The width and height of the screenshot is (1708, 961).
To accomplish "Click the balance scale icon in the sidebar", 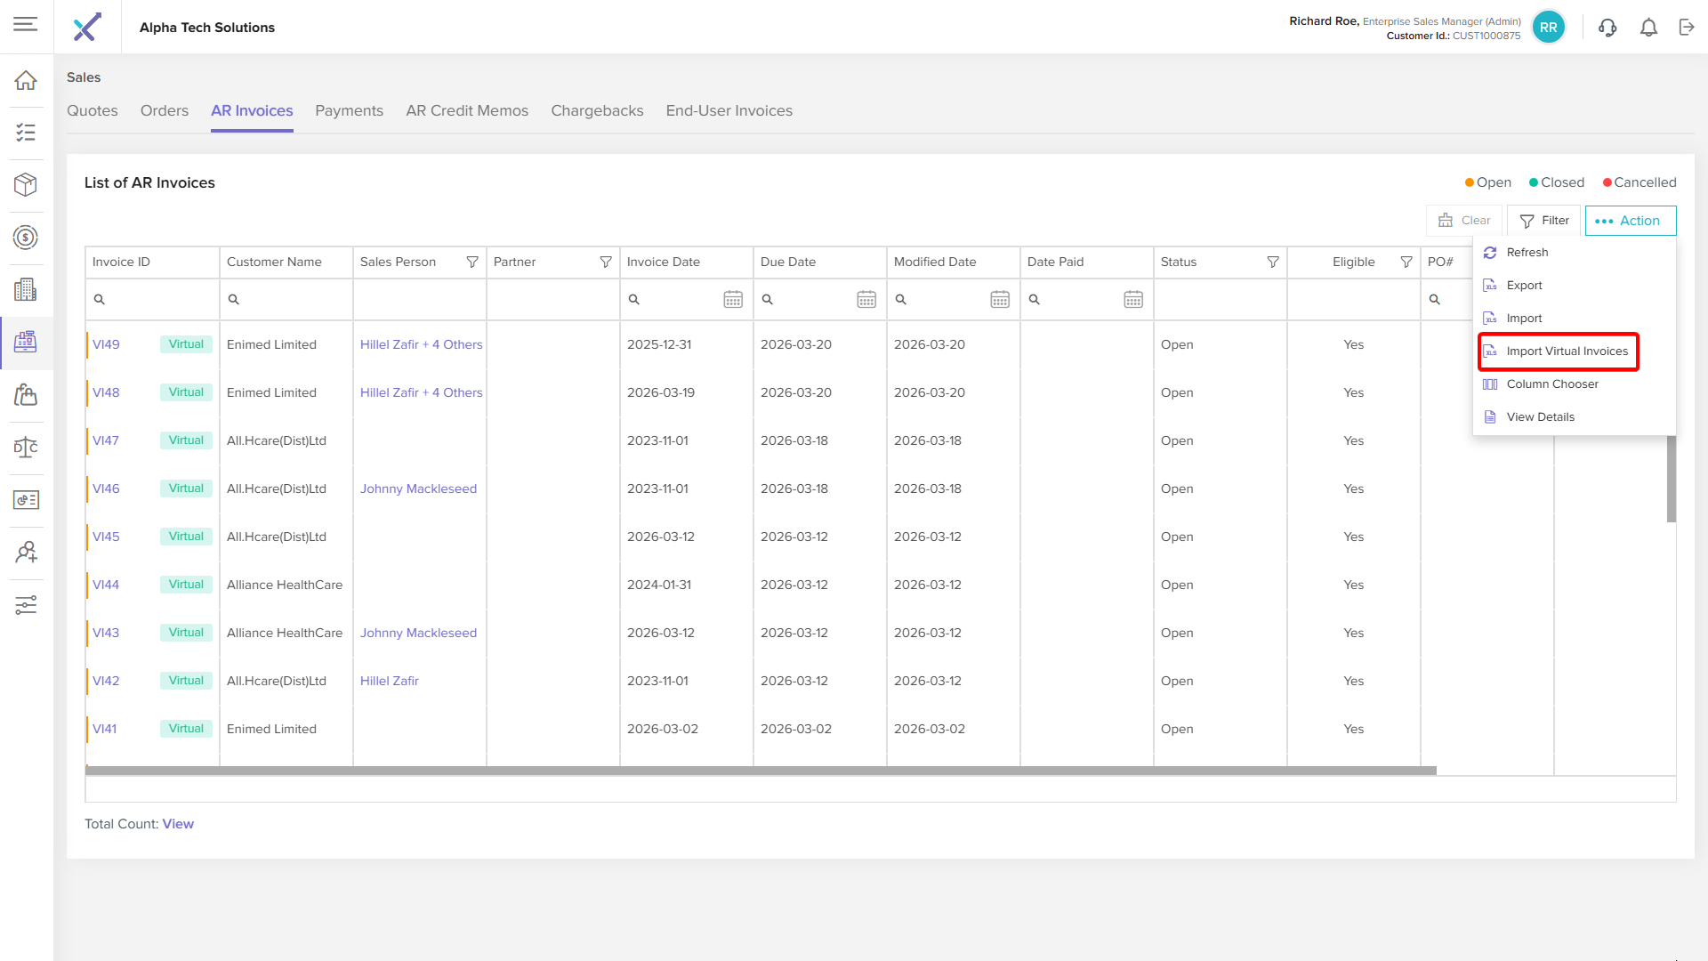I will (26, 447).
